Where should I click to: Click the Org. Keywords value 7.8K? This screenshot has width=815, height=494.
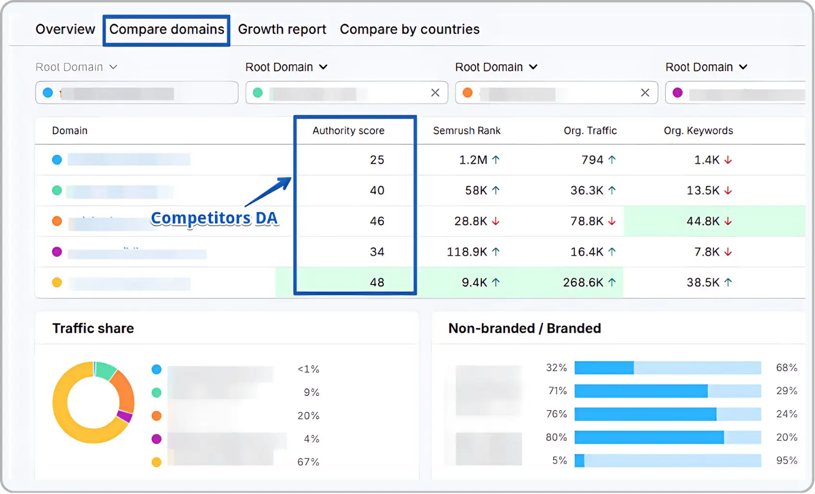point(707,252)
